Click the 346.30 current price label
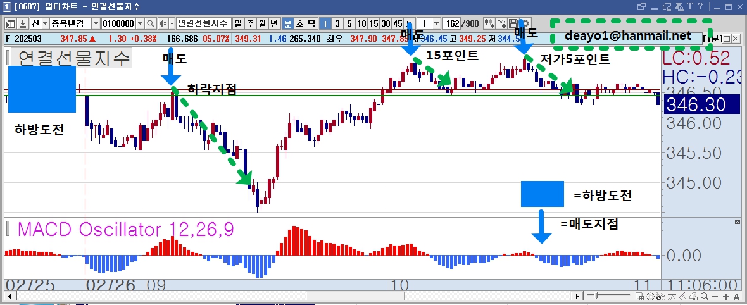747x305 pixels. (x=702, y=104)
